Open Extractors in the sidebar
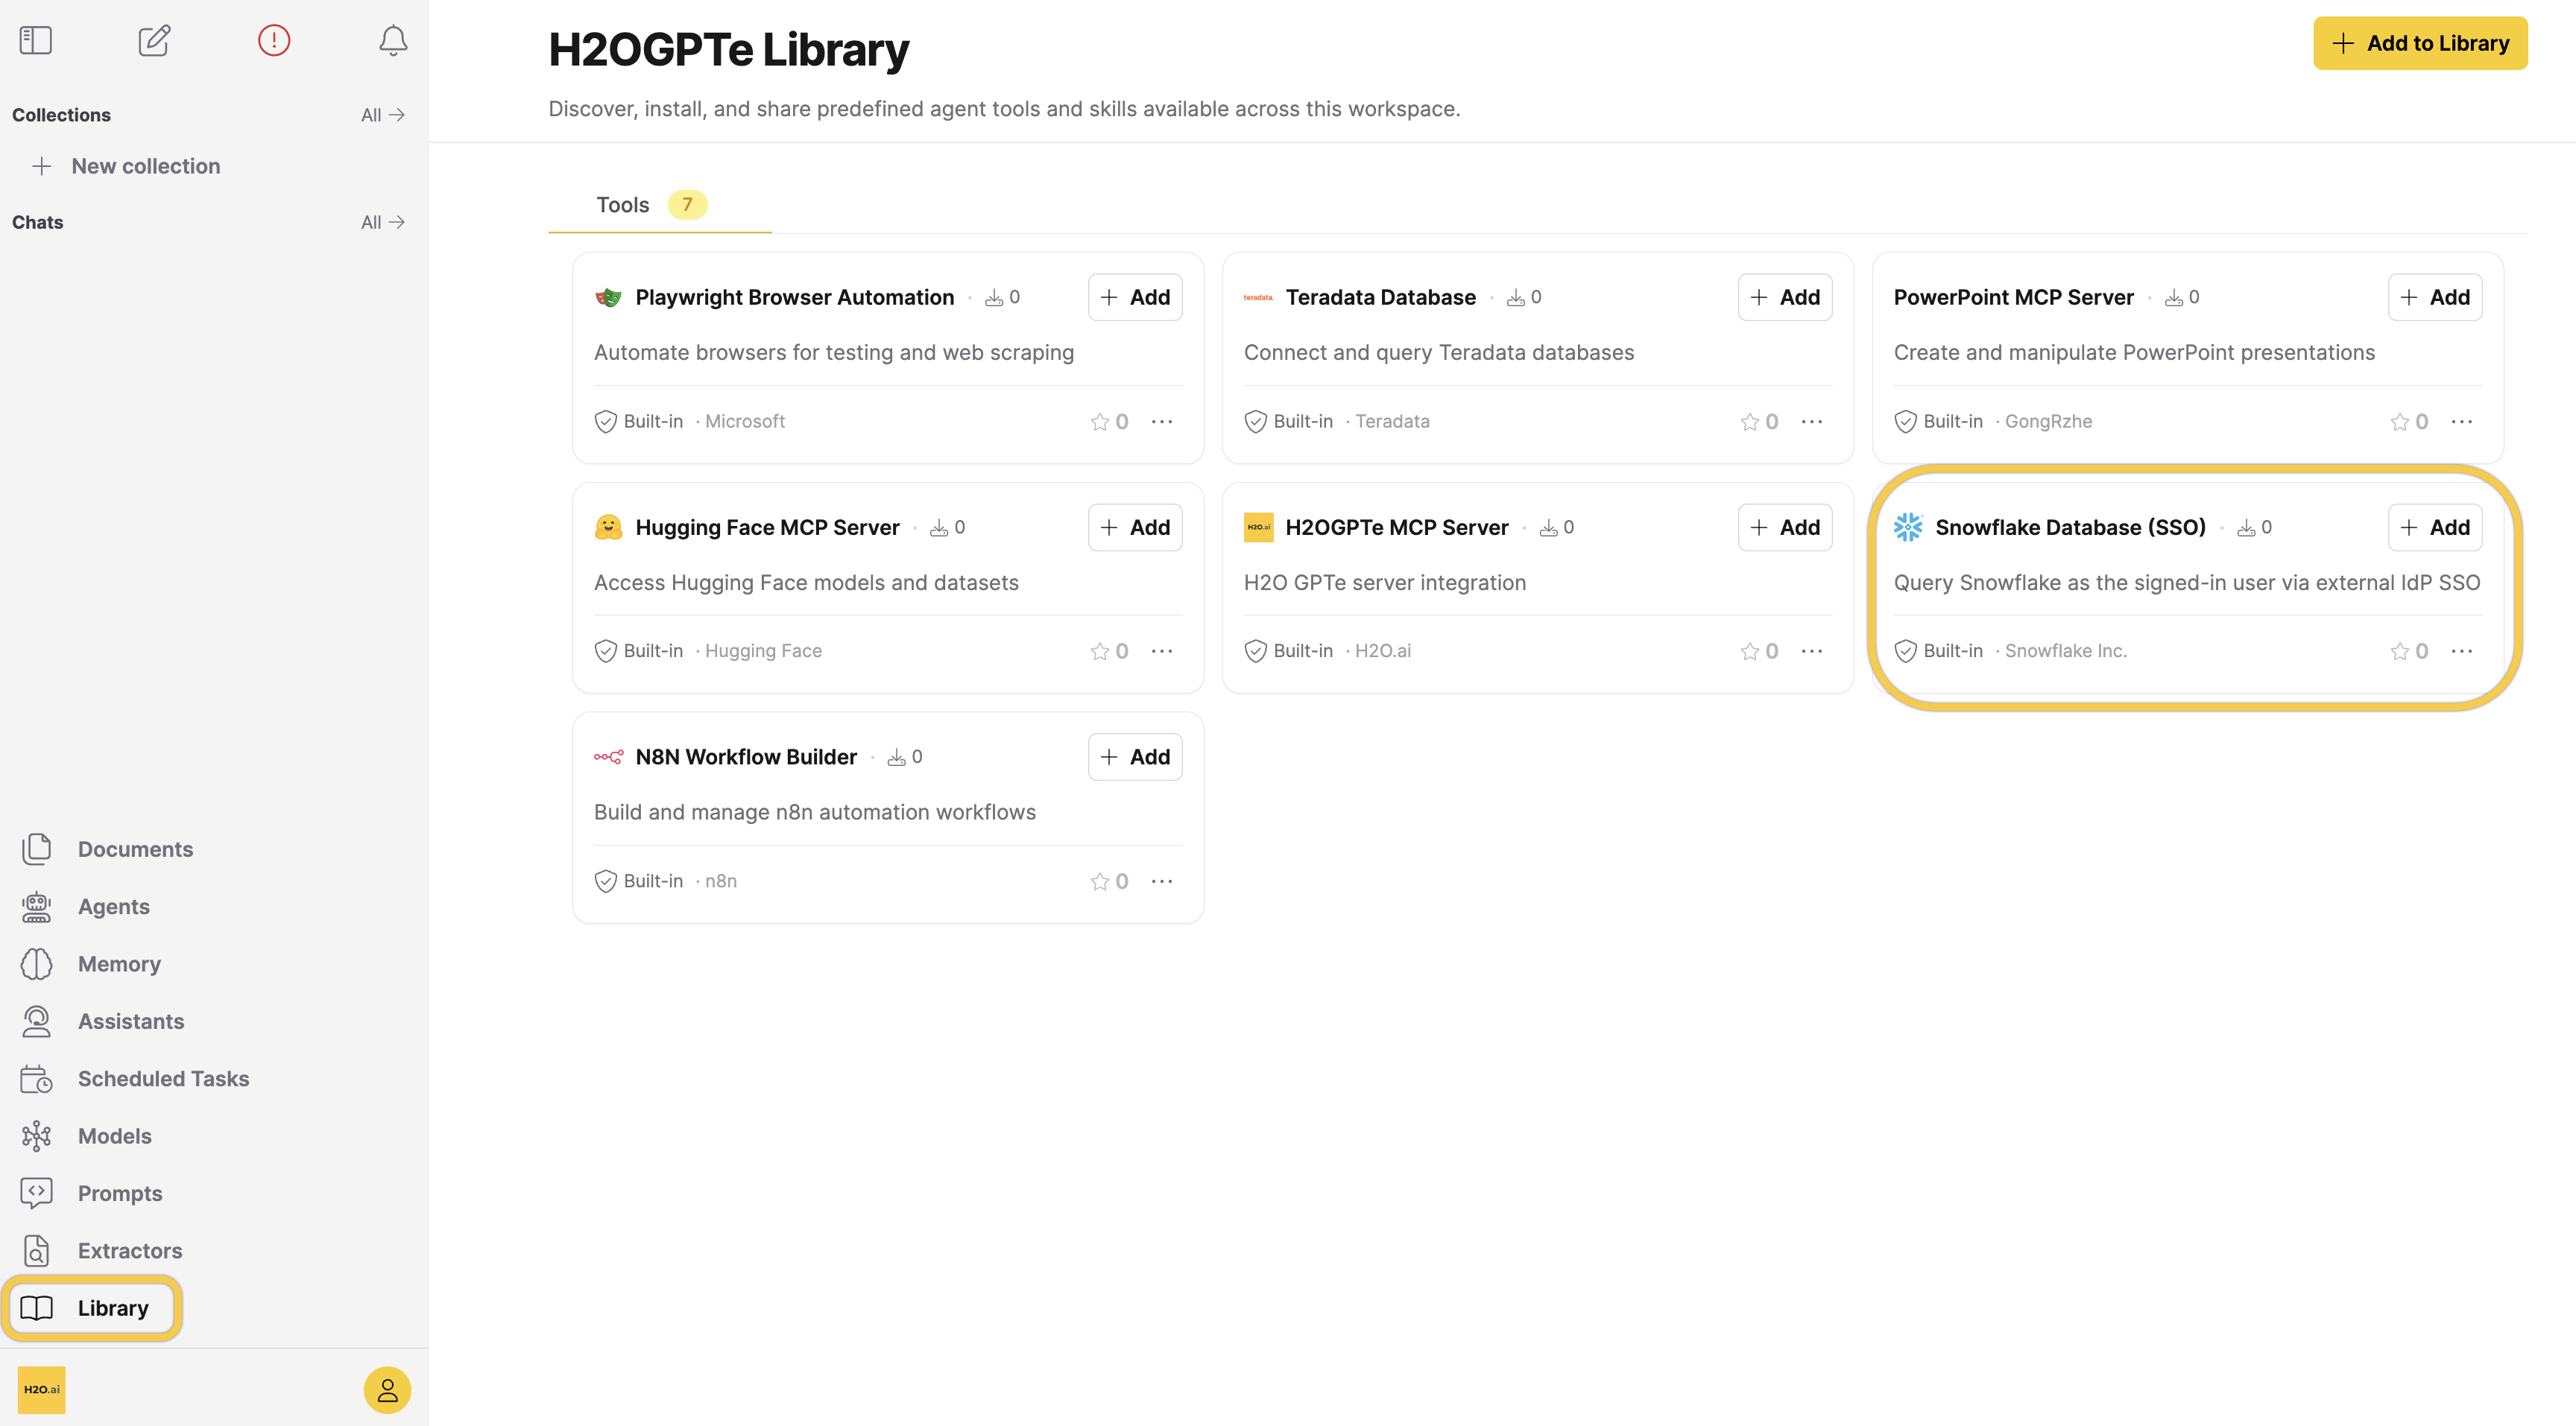Screen dimensions: 2576x1426 pos(101,1250)
